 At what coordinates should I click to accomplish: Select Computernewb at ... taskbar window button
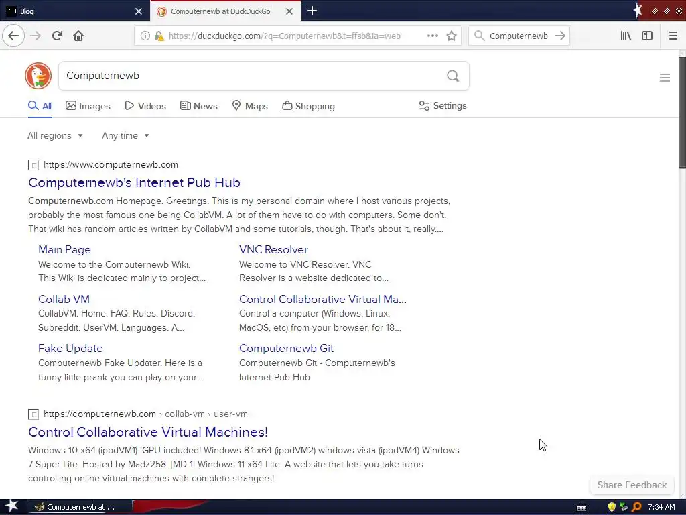pyautogui.click(x=80, y=507)
